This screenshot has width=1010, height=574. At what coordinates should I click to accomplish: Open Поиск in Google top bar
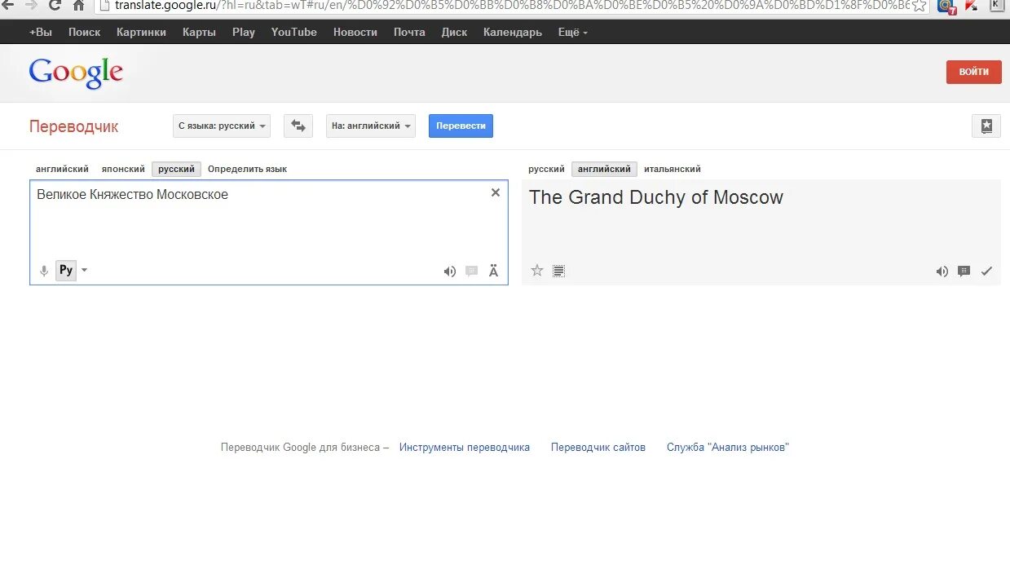coord(84,32)
